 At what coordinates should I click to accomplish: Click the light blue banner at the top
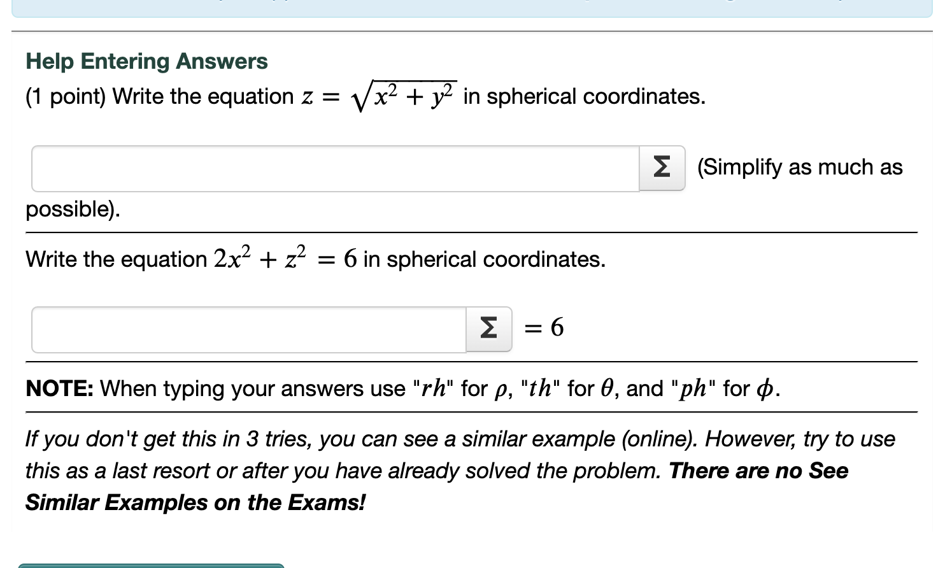(471, 8)
